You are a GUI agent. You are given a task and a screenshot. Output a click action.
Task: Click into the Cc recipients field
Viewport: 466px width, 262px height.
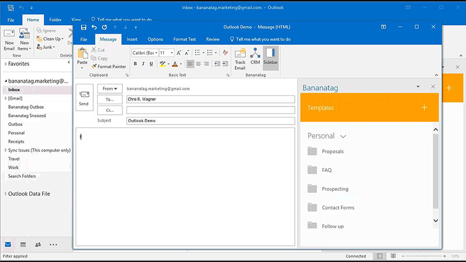point(210,110)
